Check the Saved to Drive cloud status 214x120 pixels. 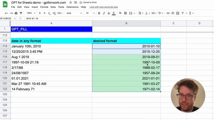pyautogui.click(x=88, y=2)
